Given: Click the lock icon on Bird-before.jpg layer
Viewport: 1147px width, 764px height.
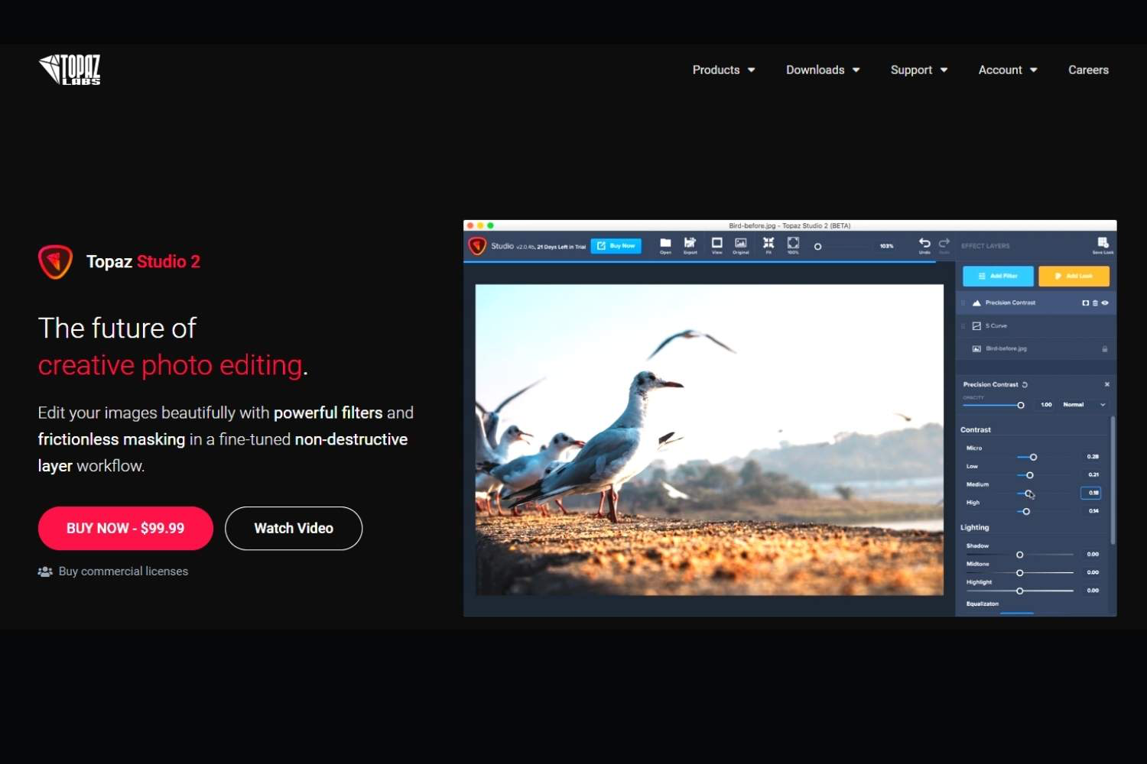Looking at the screenshot, I should tap(1104, 349).
